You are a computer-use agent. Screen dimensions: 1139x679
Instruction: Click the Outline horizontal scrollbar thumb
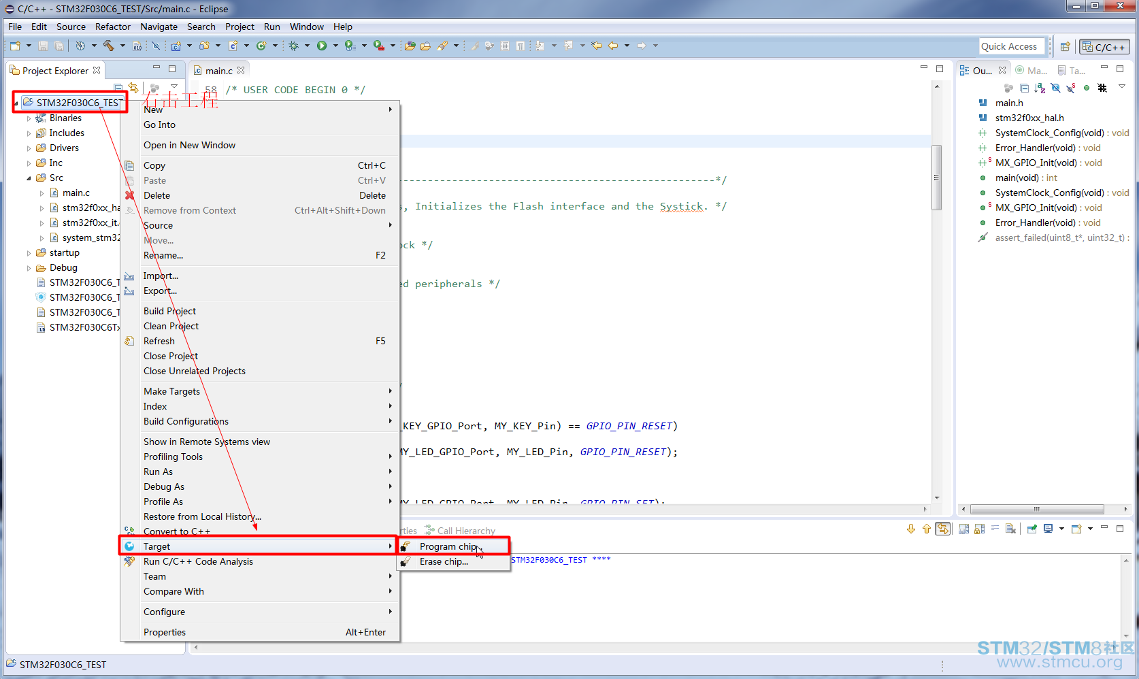[x=1037, y=509]
